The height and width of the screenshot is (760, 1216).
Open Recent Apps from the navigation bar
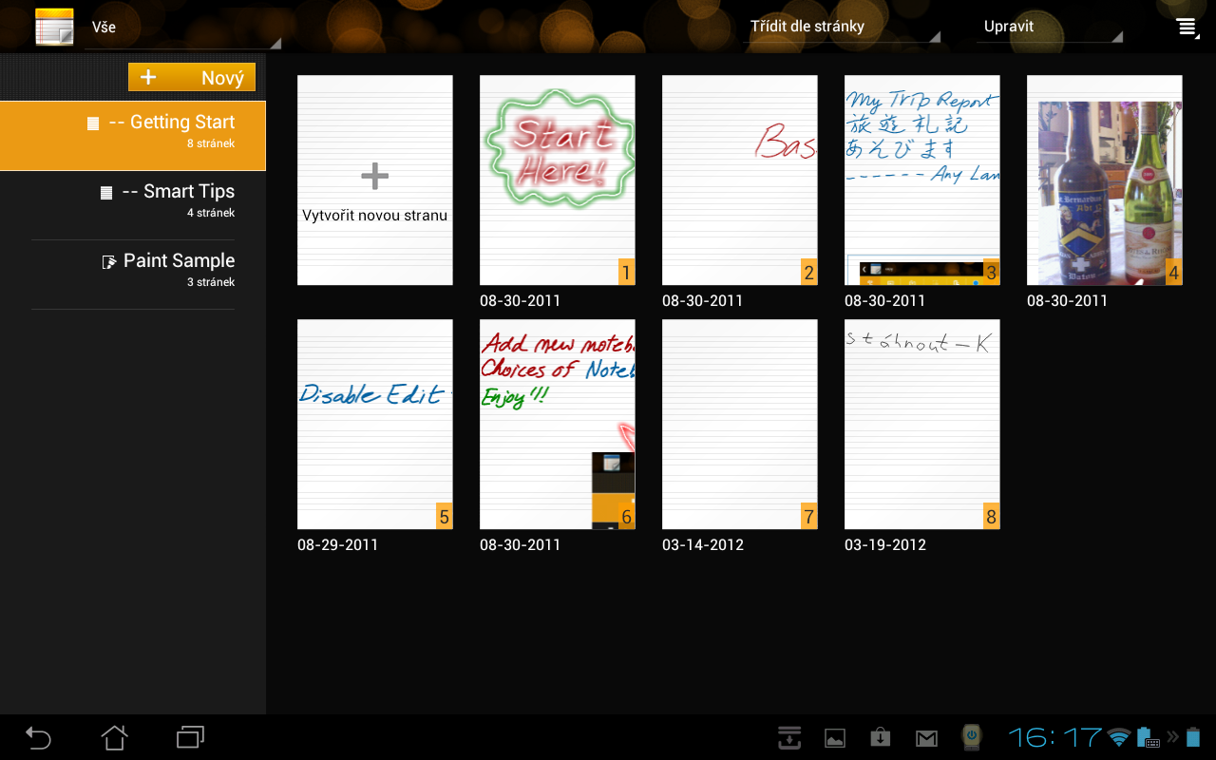[x=189, y=737]
